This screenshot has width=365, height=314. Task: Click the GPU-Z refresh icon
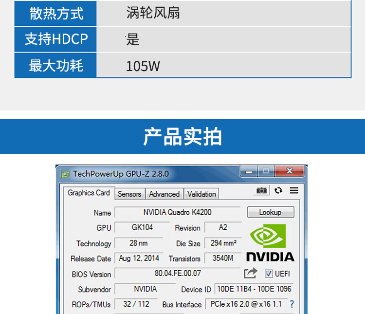(x=278, y=190)
